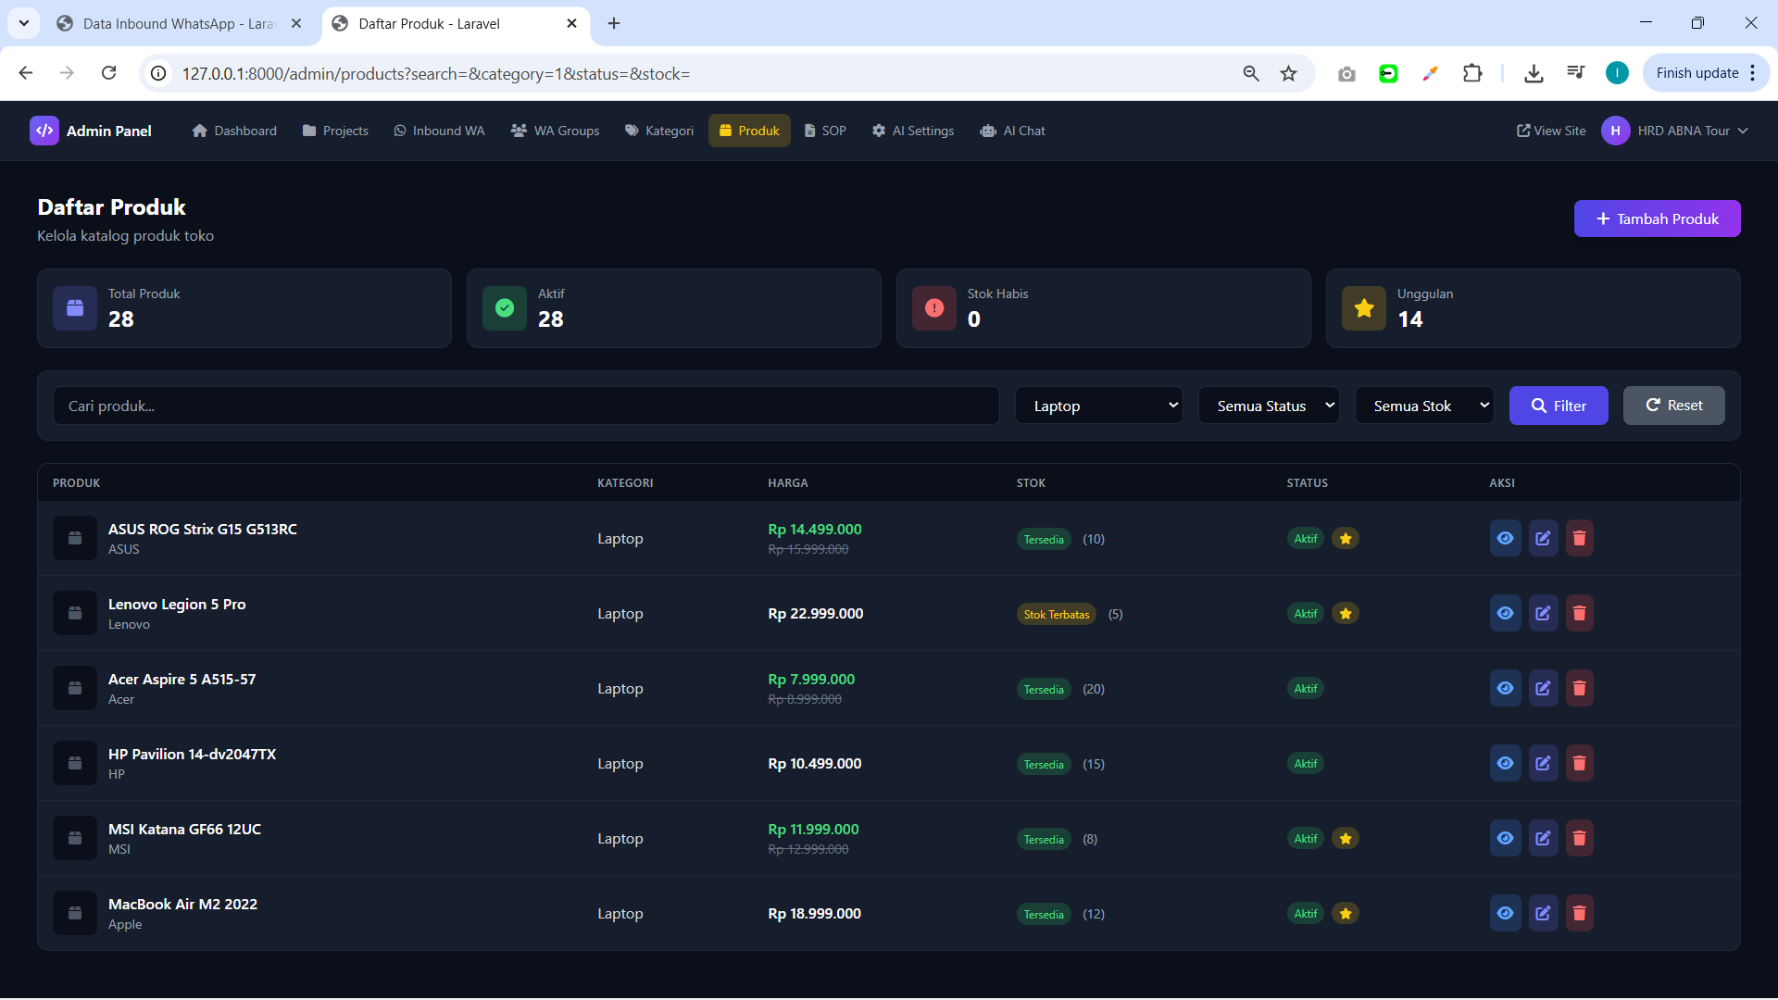1778x1000 pixels.
Task: Bookmark this page with the star icon
Action: 1288,73
